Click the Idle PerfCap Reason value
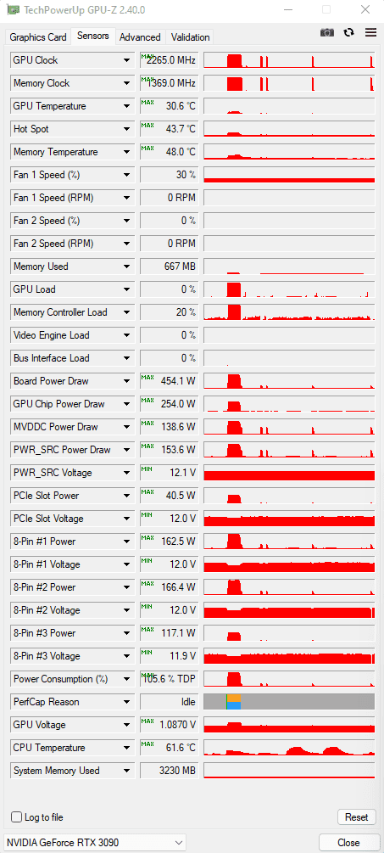Viewport: 384px width, 853px height. click(x=170, y=702)
